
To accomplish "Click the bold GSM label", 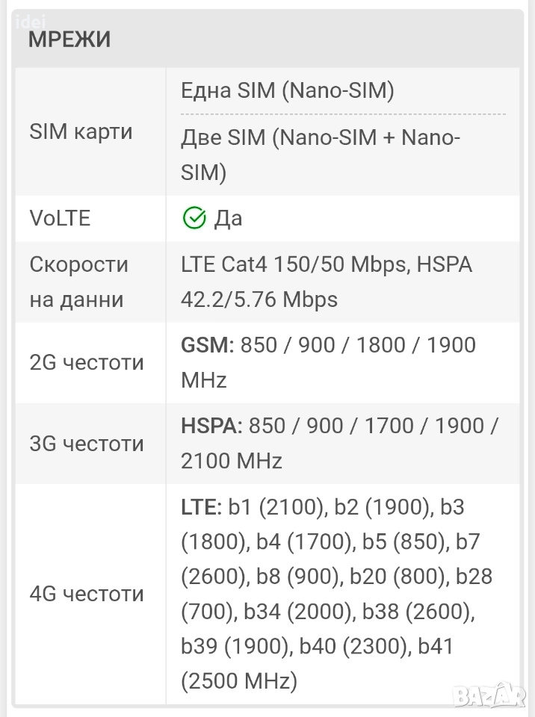I will (208, 345).
